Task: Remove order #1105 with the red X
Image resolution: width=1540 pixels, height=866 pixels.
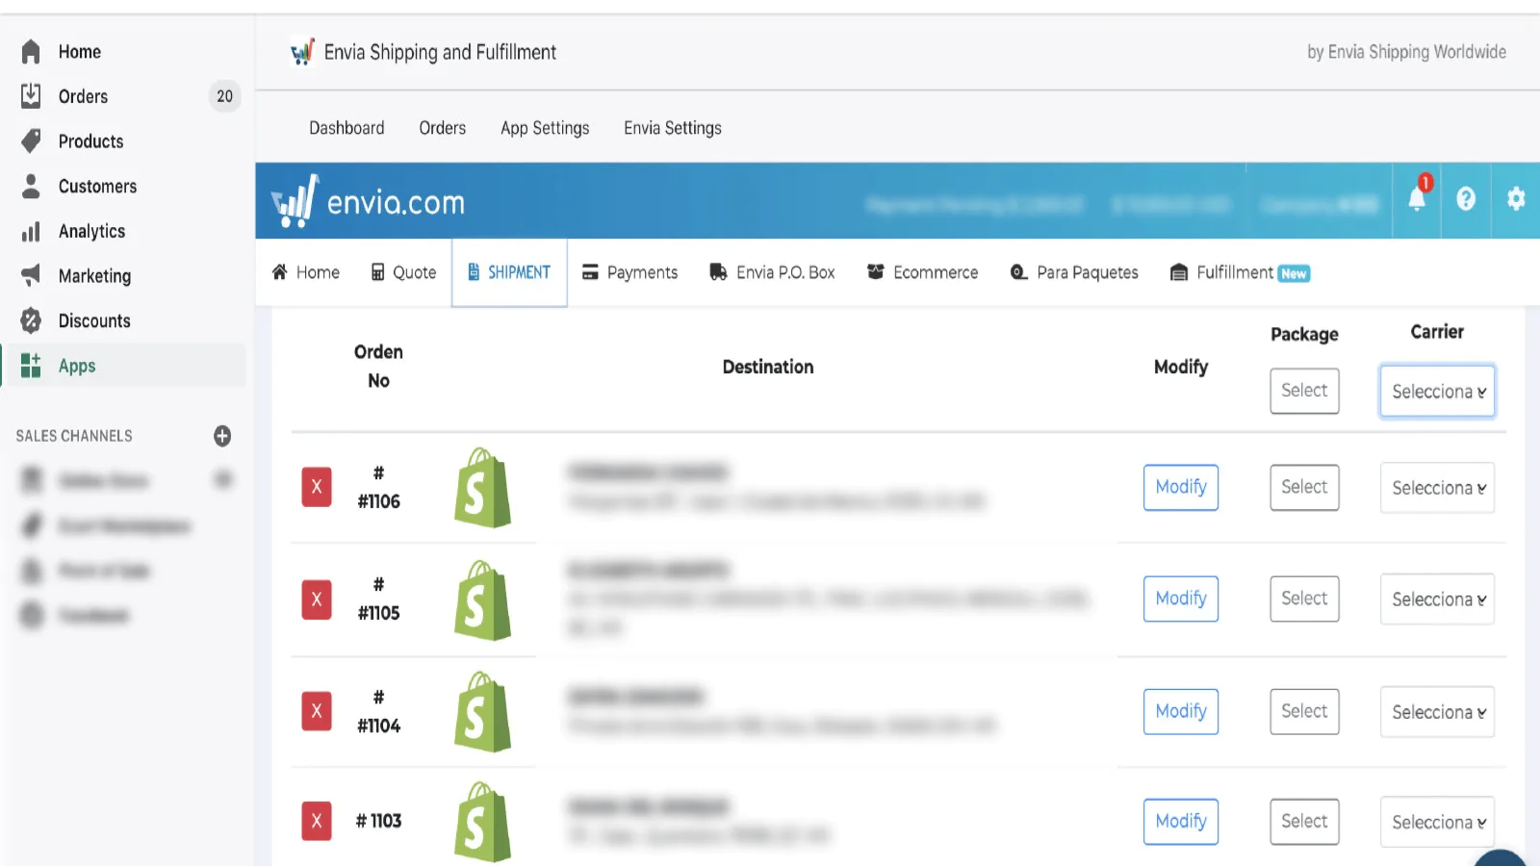Action: click(317, 599)
